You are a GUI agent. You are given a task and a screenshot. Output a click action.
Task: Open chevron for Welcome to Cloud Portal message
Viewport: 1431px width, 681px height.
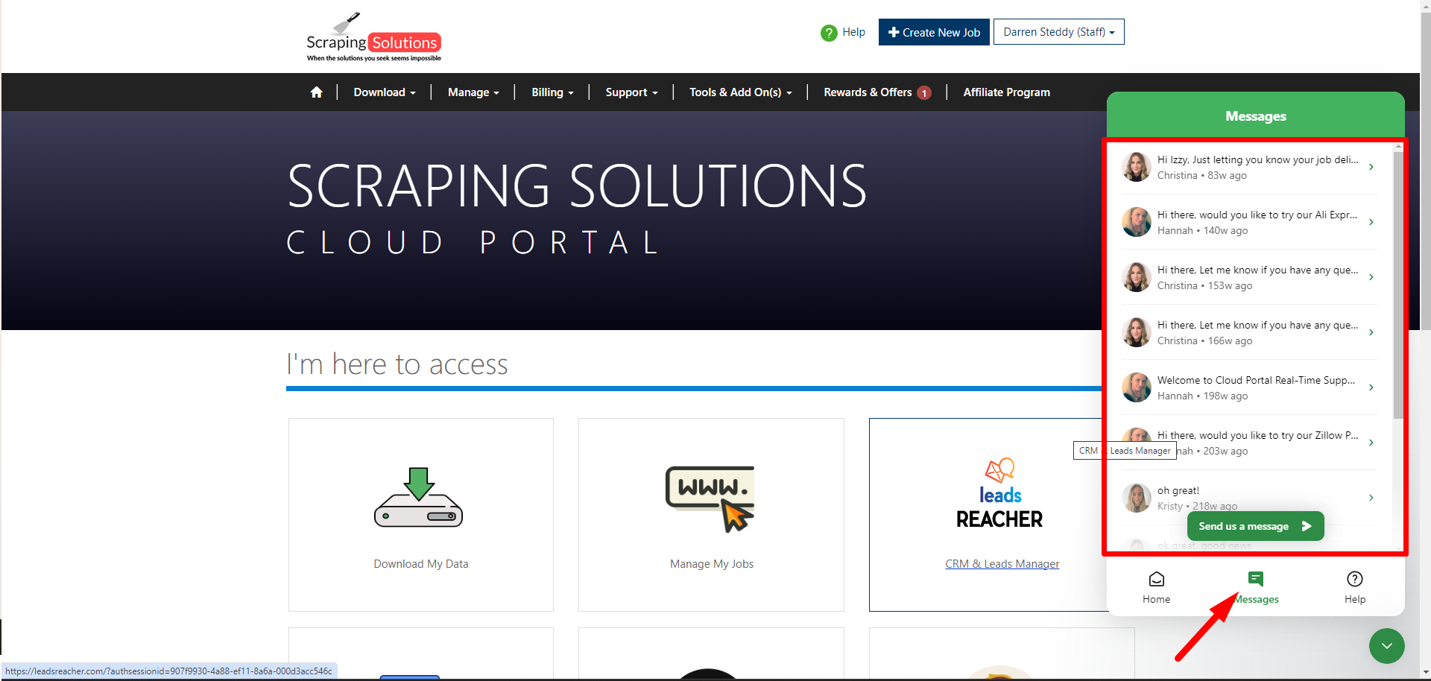(x=1371, y=387)
